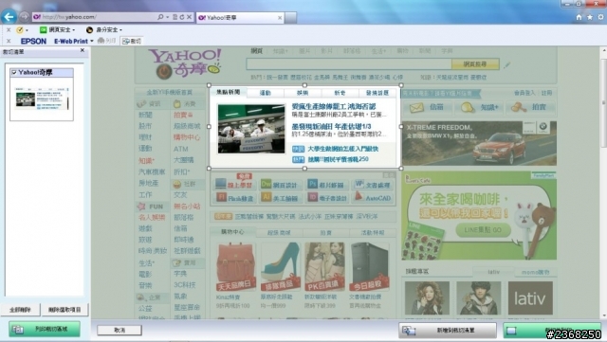
Task: Open the address bar search dropdown arrow
Action: (168, 17)
